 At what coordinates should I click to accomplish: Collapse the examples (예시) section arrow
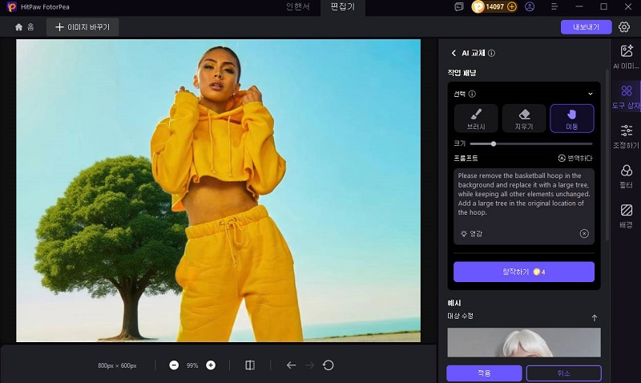(x=594, y=318)
